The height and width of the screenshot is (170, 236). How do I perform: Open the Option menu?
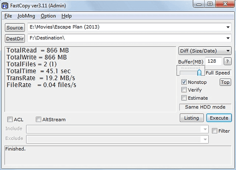coord(48,16)
